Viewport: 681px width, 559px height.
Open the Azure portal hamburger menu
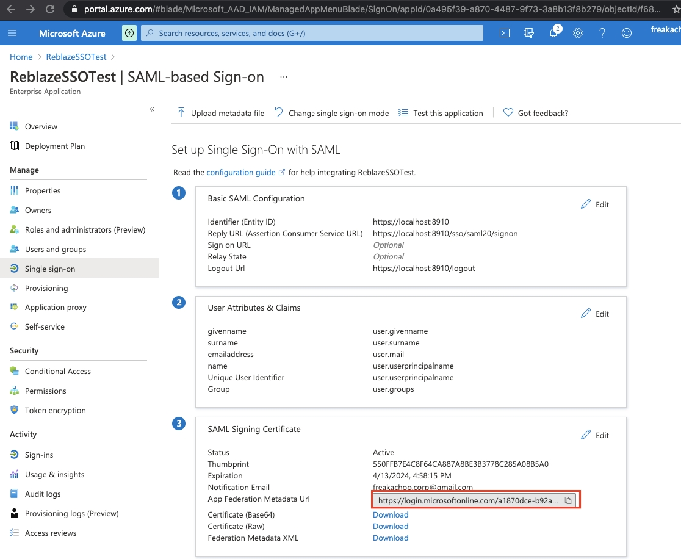click(x=13, y=33)
